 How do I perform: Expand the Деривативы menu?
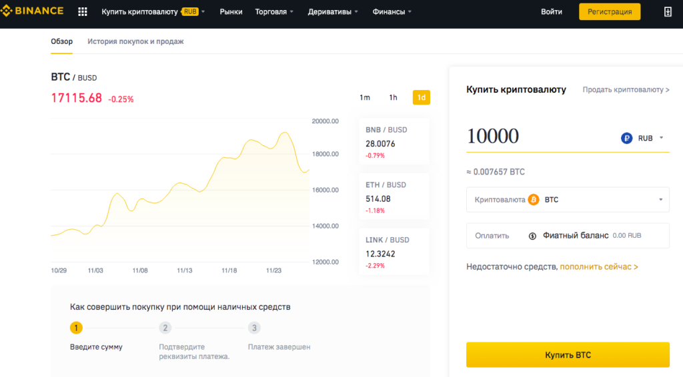(x=333, y=12)
